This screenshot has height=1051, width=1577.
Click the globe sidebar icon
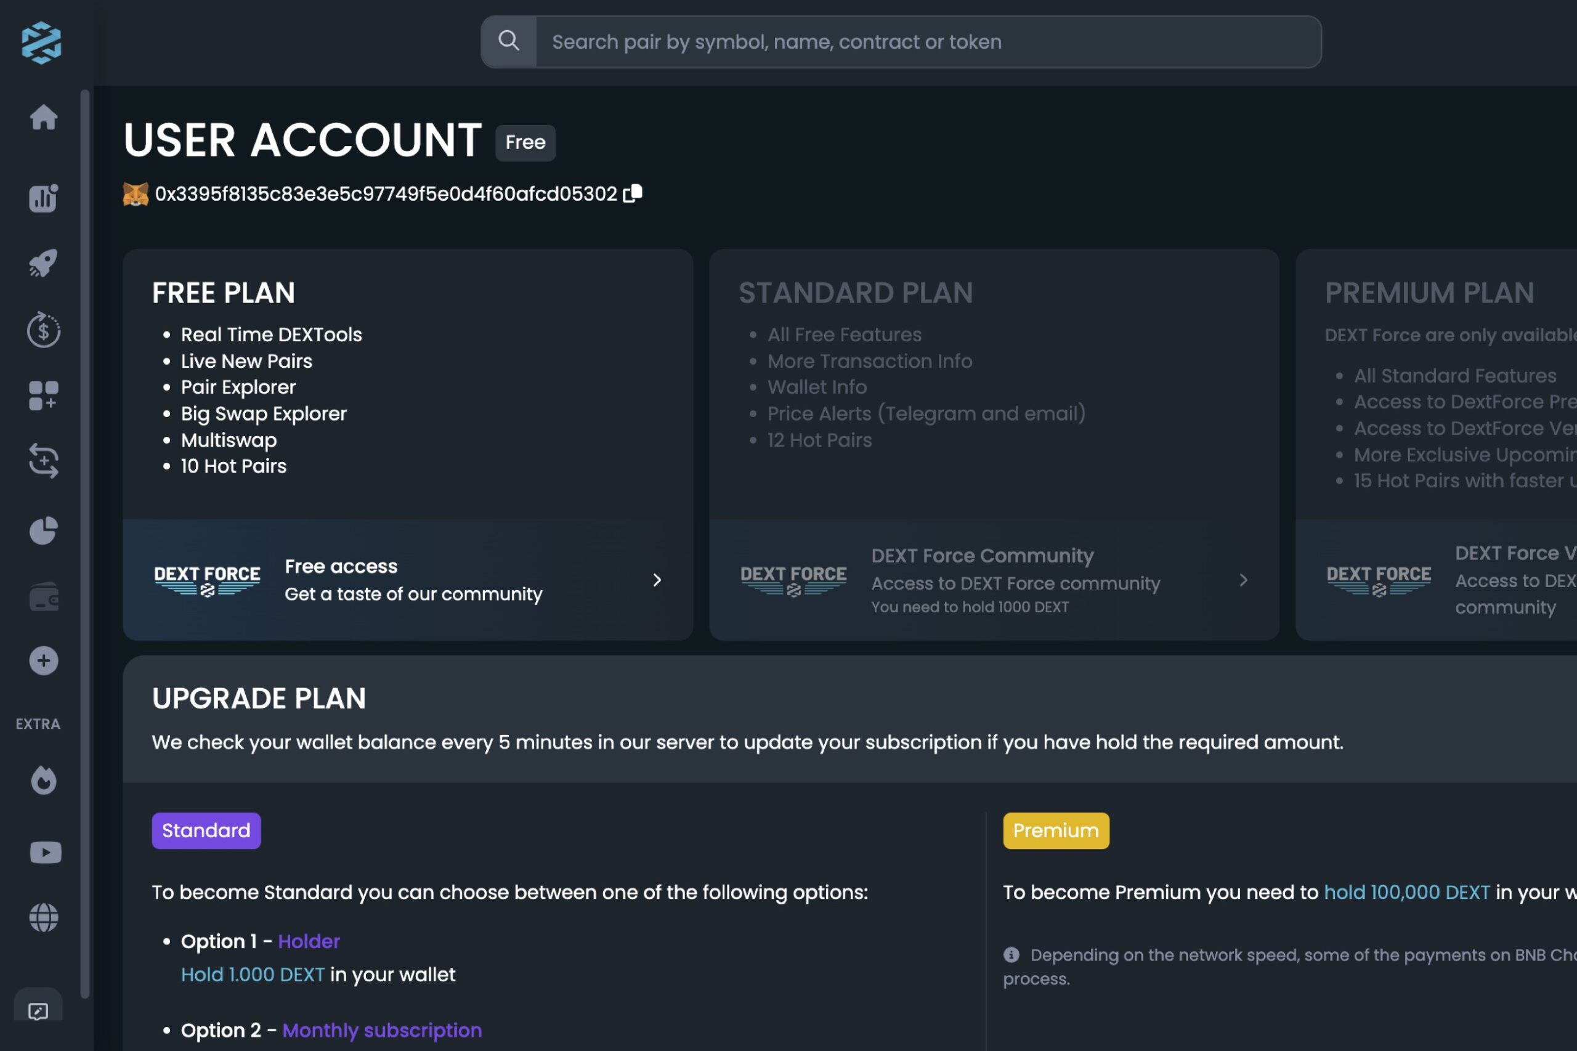point(44,917)
